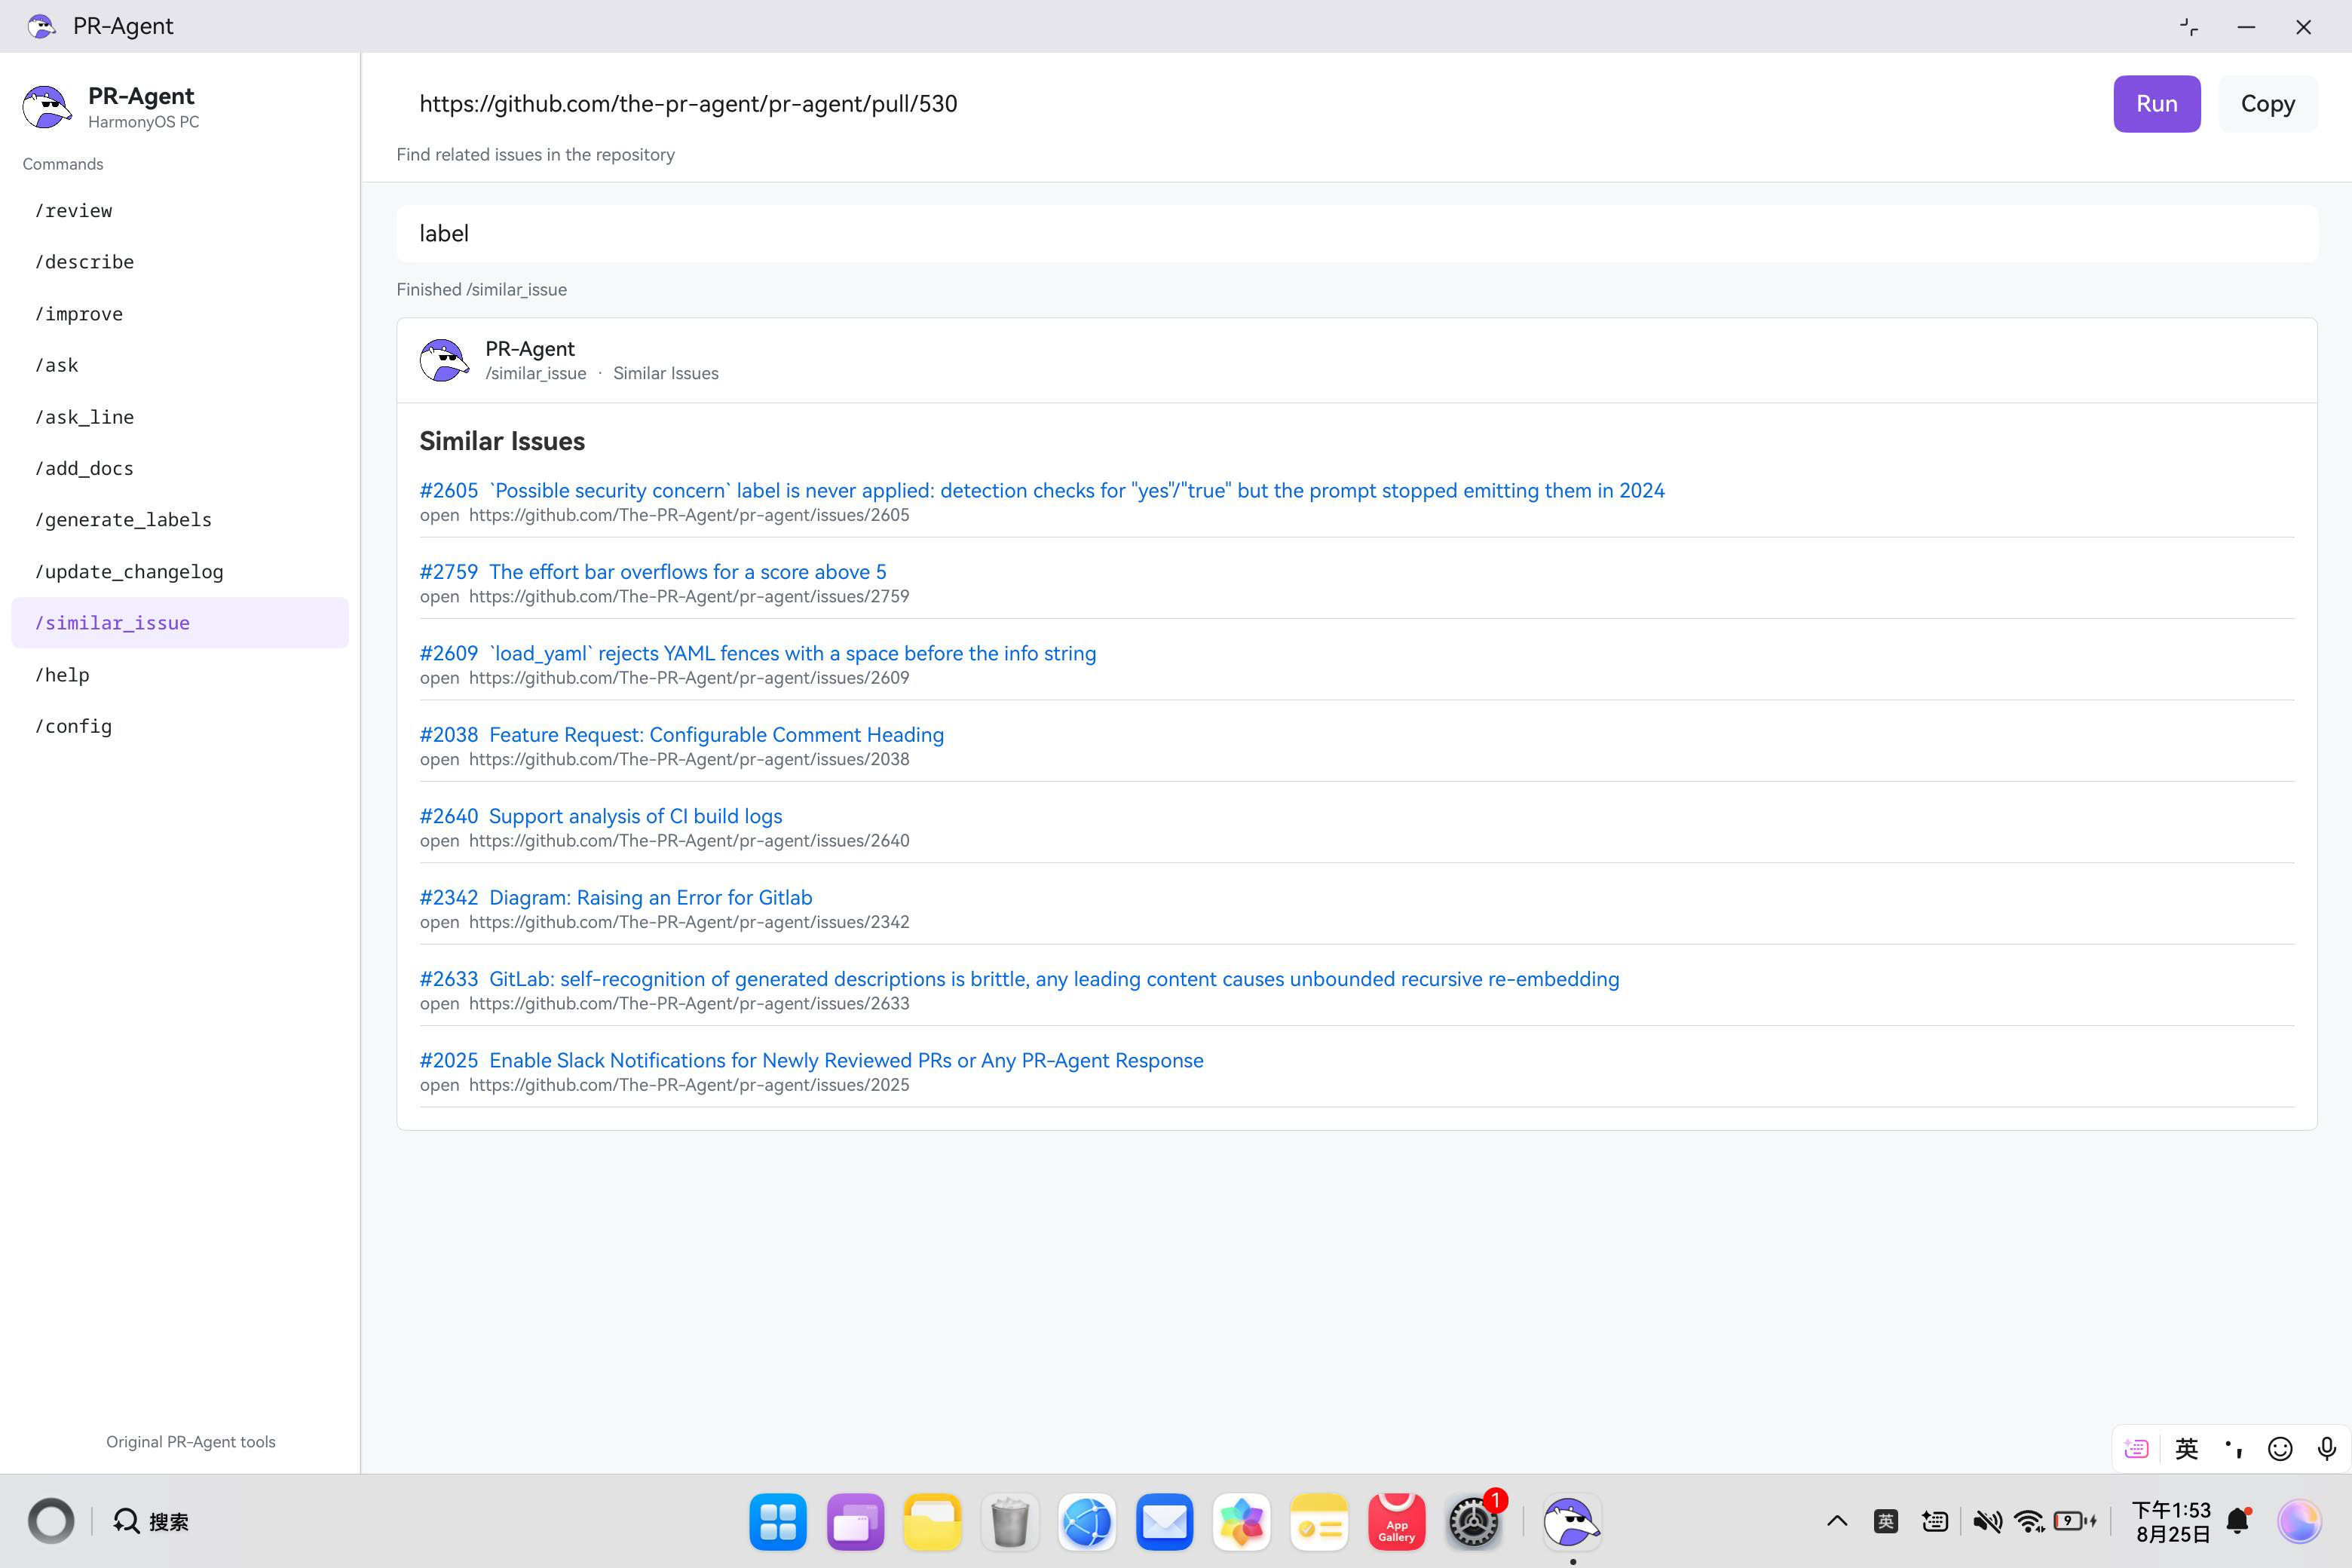
Task: Select the /generate_labels command
Action: tap(180, 520)
